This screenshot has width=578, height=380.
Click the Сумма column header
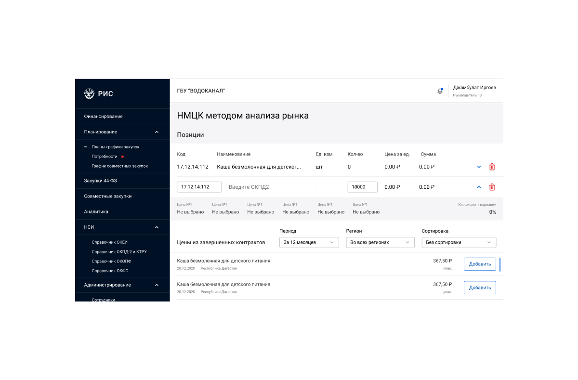[x=428, y=154]
